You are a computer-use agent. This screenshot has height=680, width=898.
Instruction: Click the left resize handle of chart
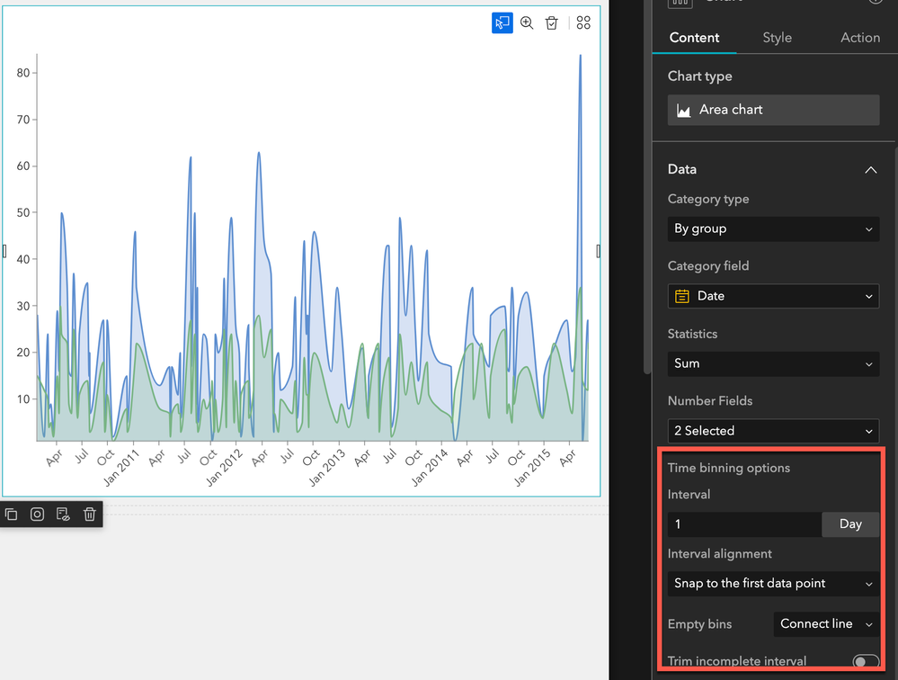pos(4,251)
